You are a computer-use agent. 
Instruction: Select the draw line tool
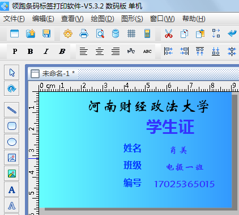click(x=12, y=110)
